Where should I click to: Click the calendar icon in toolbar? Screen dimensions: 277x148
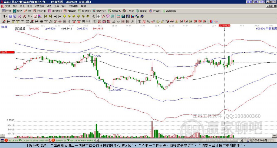(118, 16)
